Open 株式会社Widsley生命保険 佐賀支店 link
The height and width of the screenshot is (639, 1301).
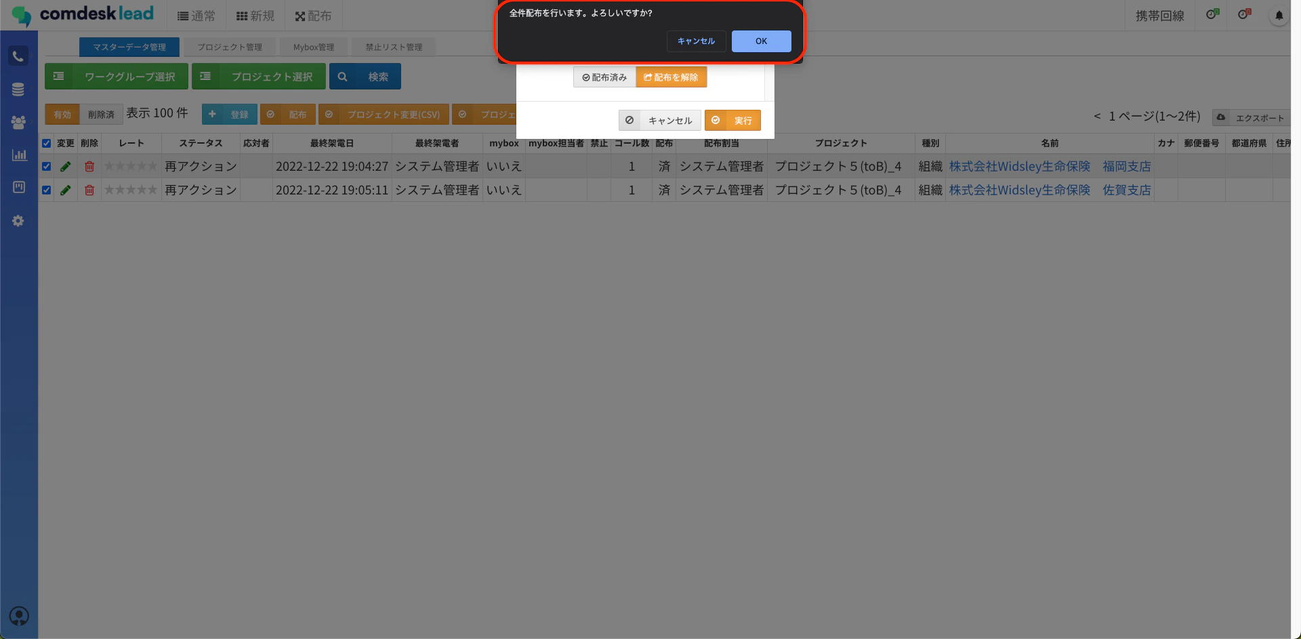[x=1050, y=190]
